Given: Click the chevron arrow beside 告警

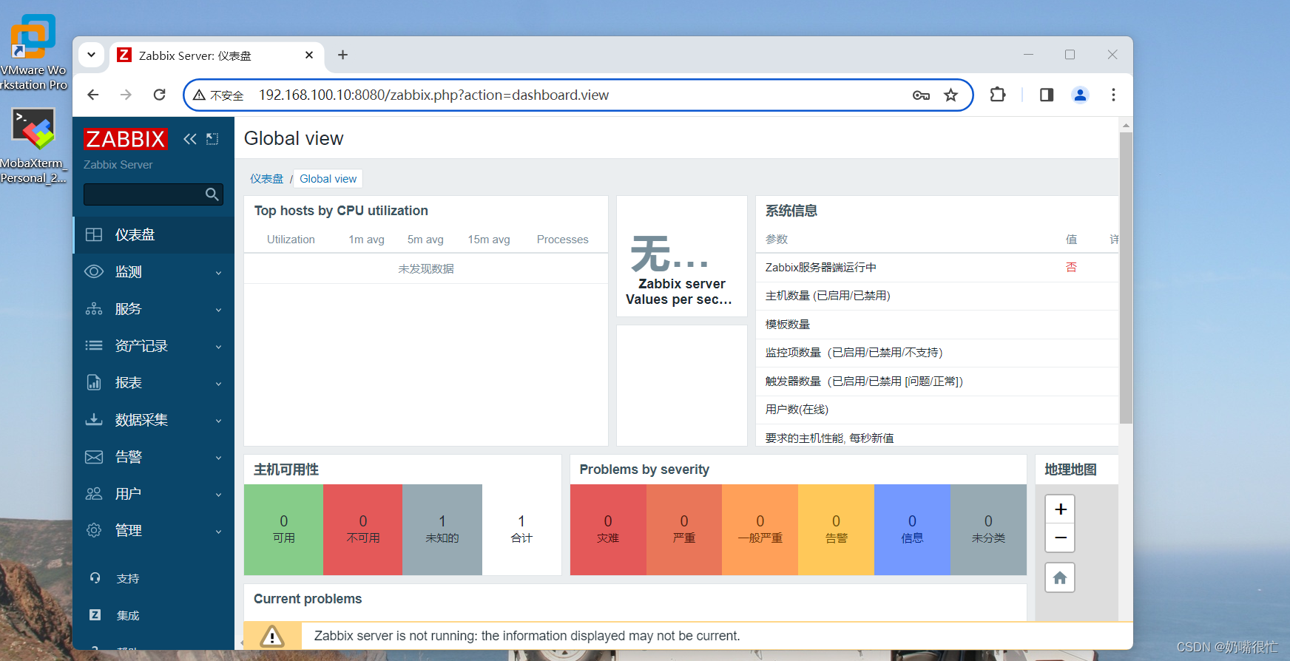Looking at the screenshot, I should tap(218, 458).
